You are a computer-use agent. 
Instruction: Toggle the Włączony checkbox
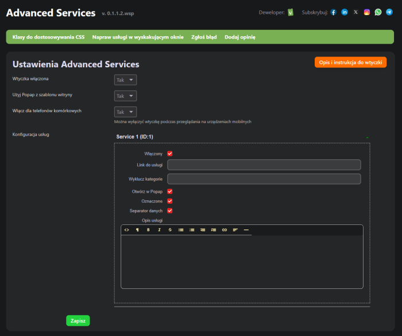point(170,154)
